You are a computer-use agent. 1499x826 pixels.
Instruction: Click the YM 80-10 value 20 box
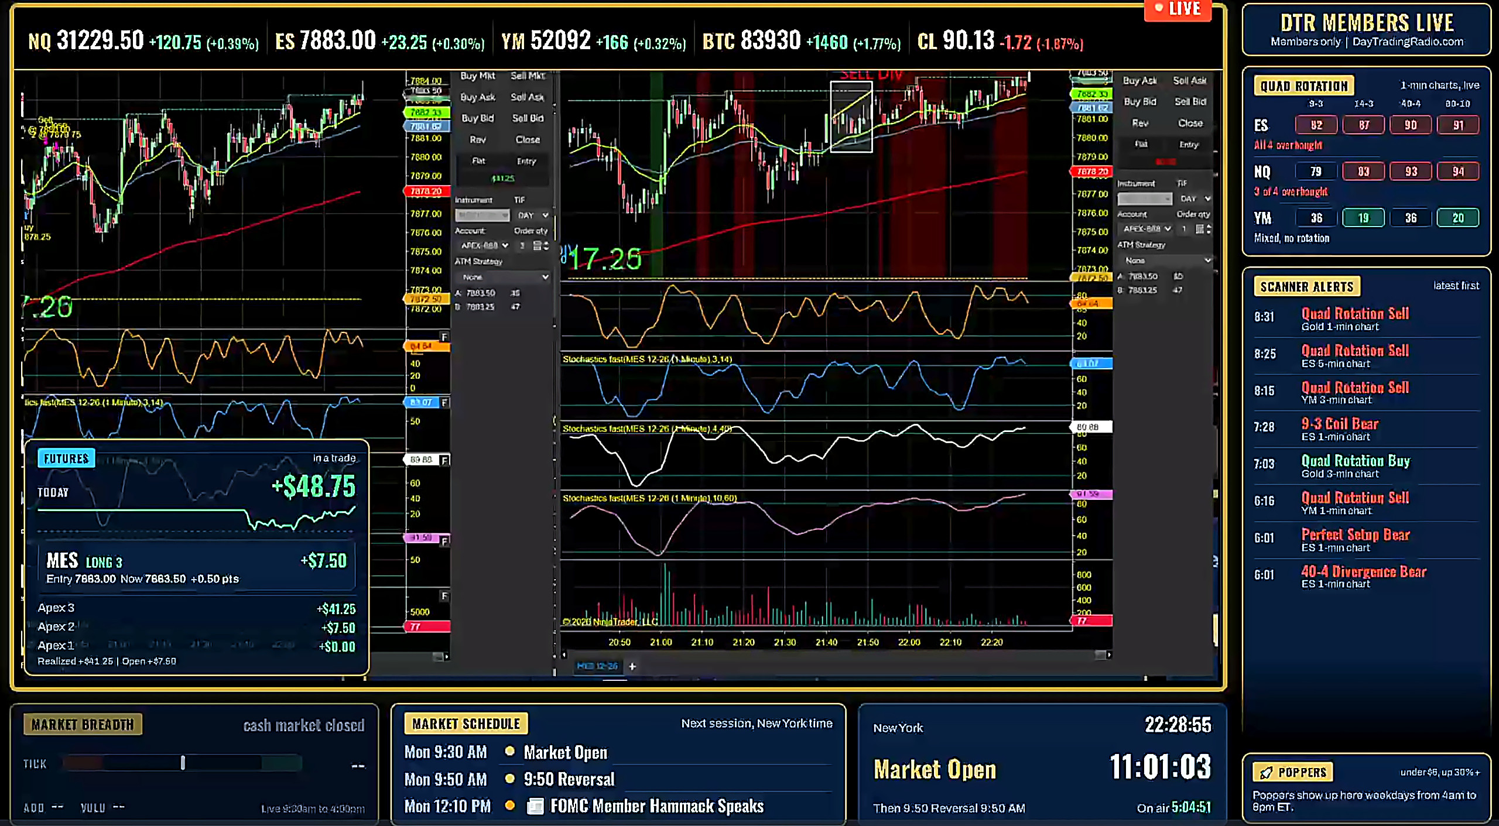point(1458,218)
